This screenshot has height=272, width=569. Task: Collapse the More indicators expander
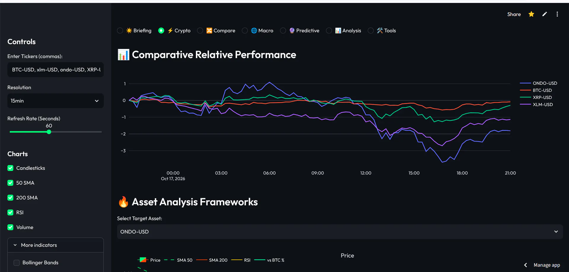click(55, 245)
